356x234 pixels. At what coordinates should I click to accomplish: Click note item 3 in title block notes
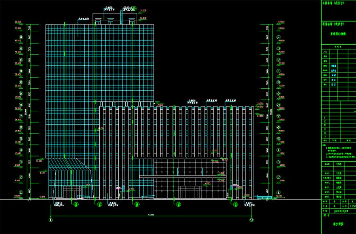click(341, 157)
